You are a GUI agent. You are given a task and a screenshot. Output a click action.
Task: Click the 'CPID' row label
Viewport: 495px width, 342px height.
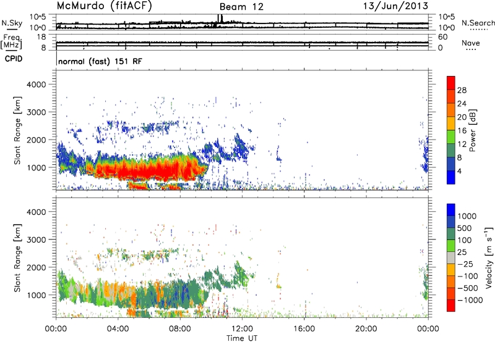pos(14,59)
